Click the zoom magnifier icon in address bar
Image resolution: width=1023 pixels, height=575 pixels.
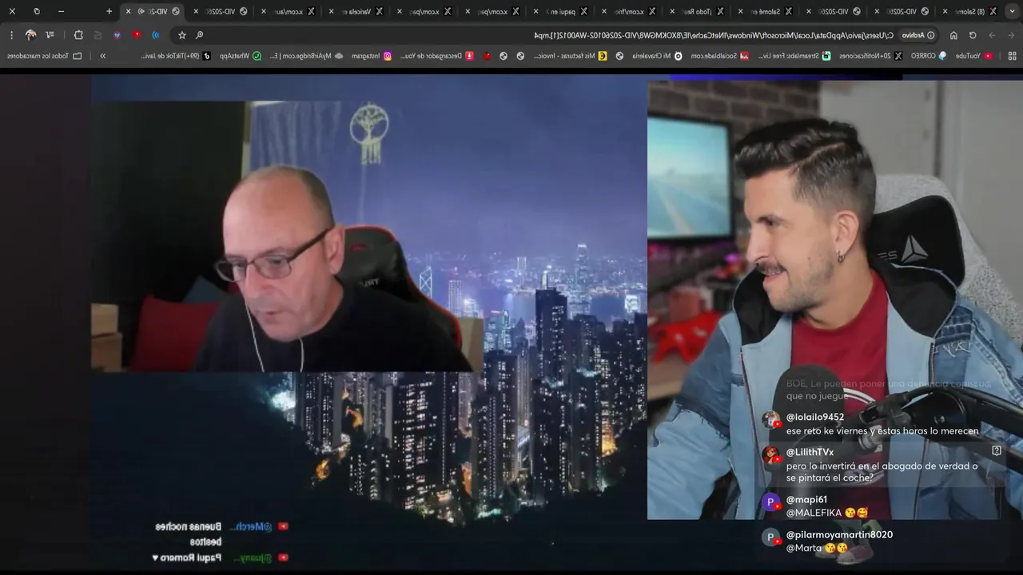point(200,35)
